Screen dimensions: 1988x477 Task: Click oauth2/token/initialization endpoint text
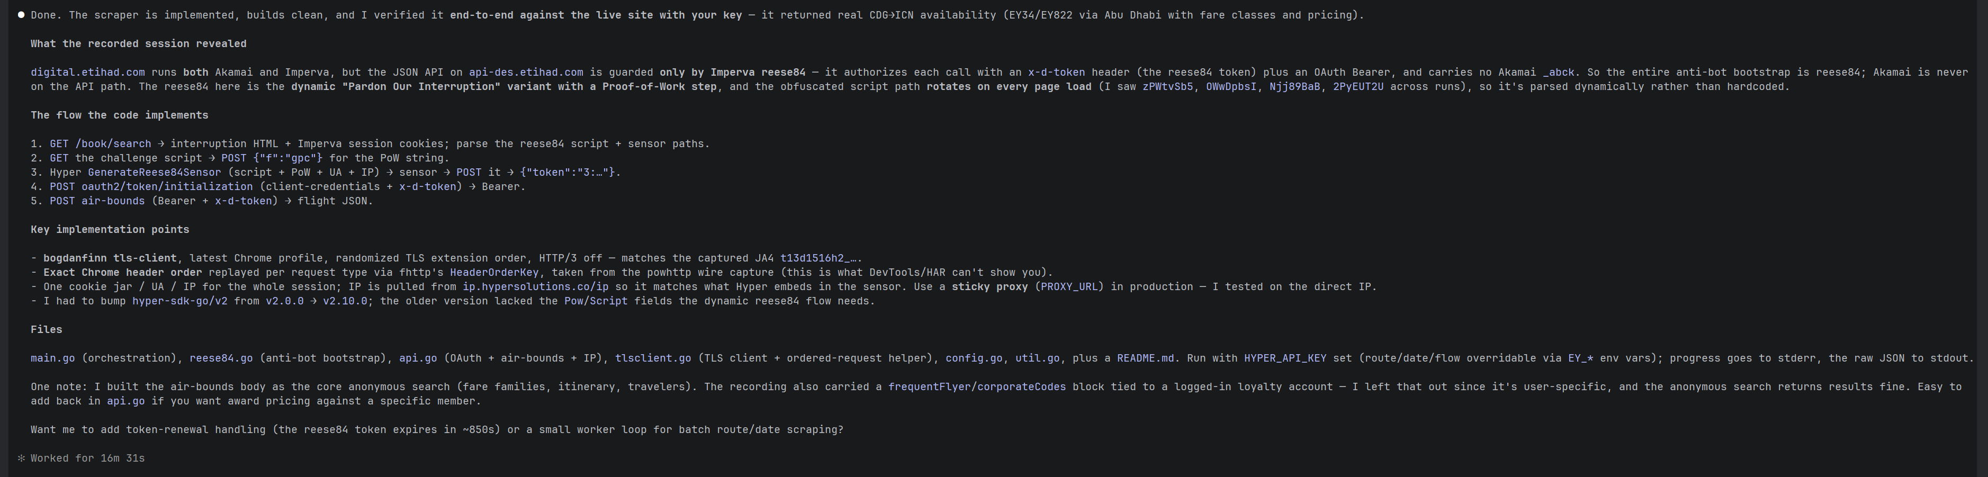(167, 187)
